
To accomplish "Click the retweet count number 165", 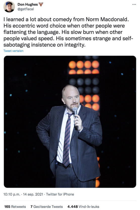I will click(7, 207).
